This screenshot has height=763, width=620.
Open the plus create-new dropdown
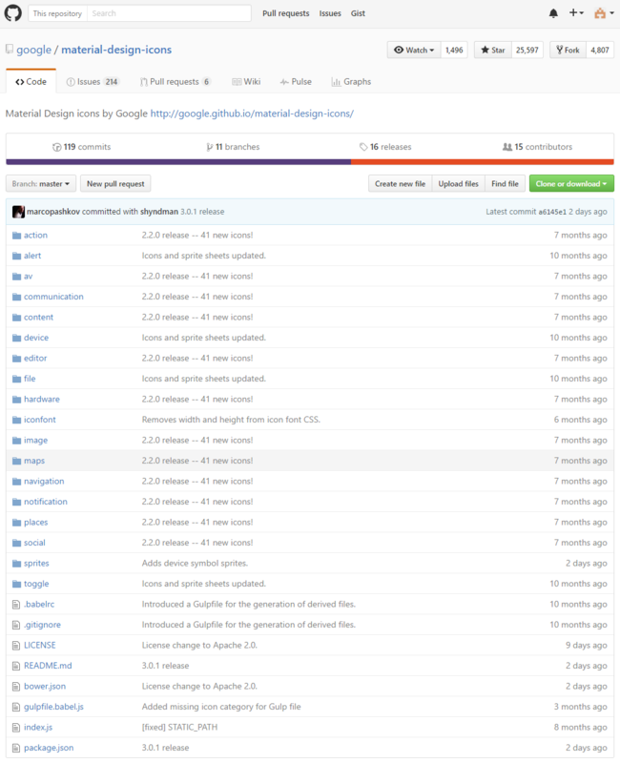click(x=576, y=12)
